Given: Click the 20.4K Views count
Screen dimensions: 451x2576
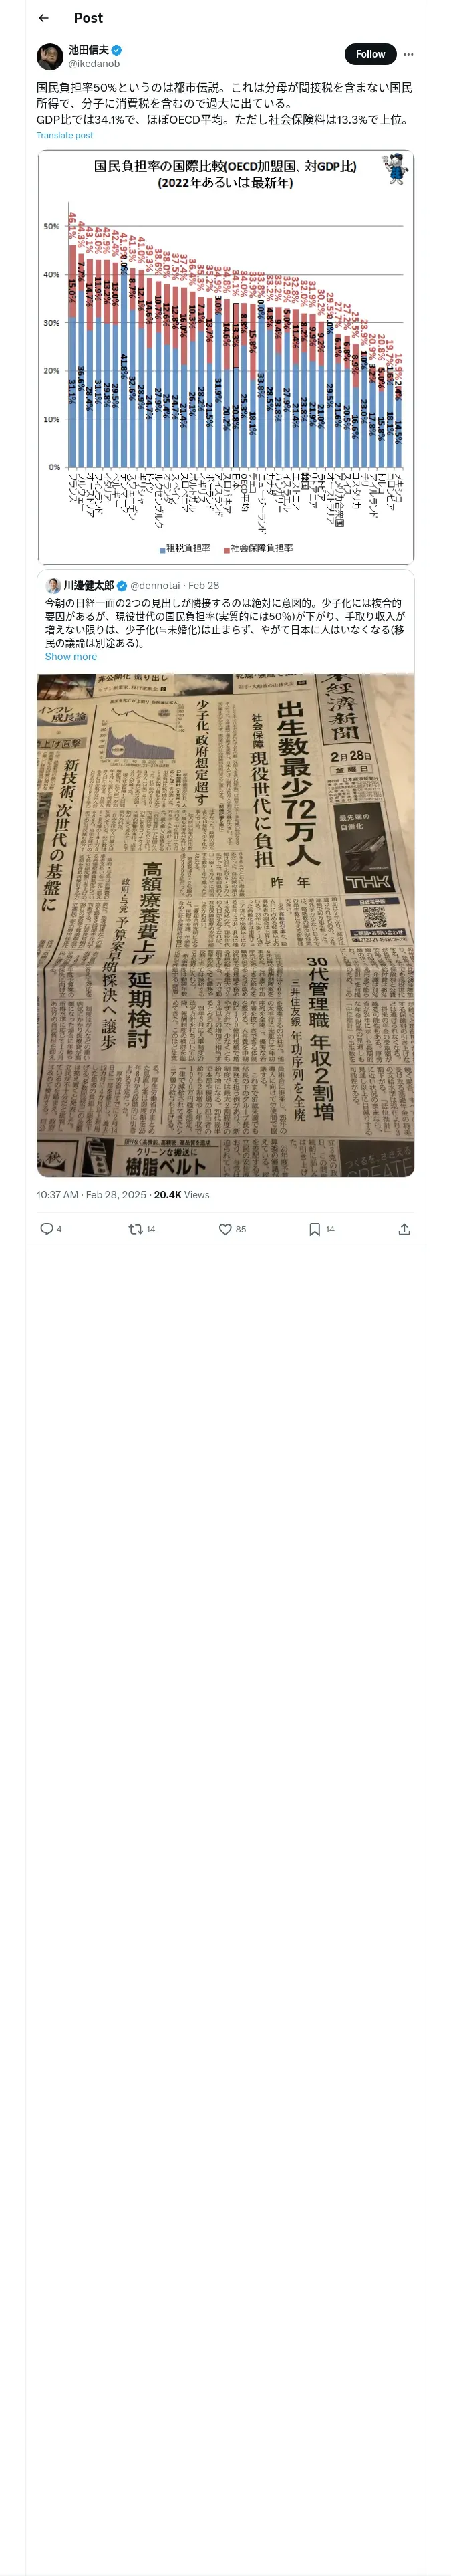Looking at the screenshot, I should coord(181,1195).
